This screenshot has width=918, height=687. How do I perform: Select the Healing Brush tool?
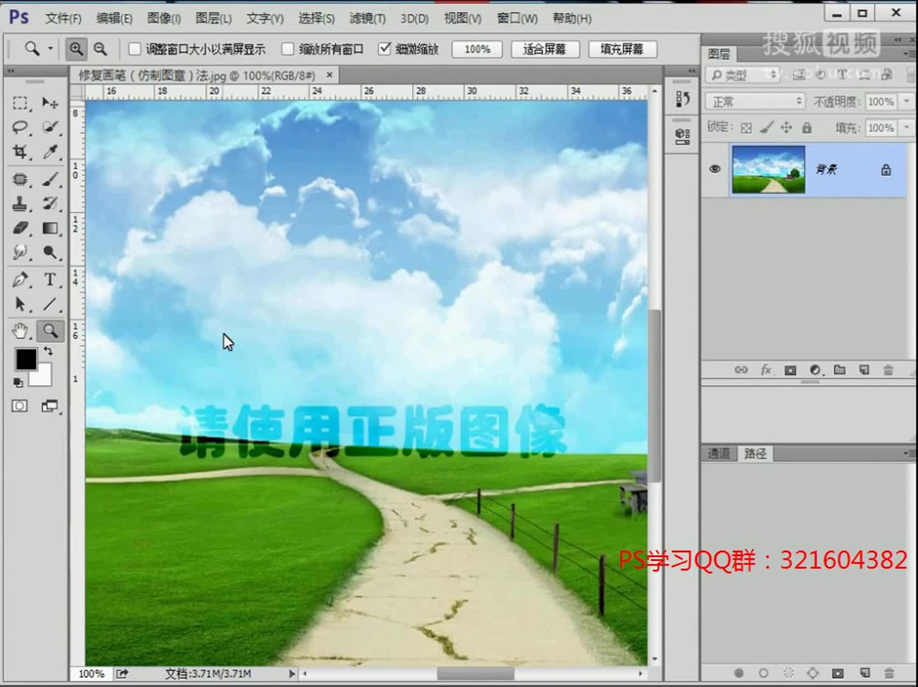coord(20,179)
